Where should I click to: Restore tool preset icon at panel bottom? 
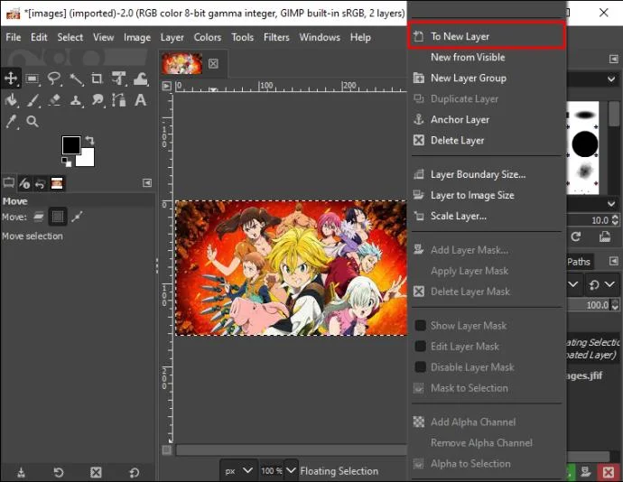click(59, 472)
